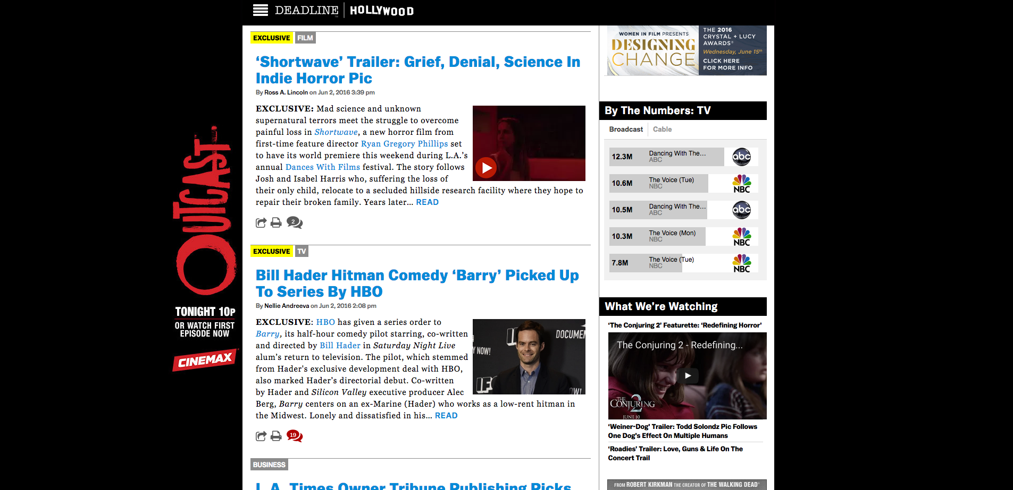
Task: Open author Nellie Andreeva's page
Action: pyautogui.click(x=287, y=306)
